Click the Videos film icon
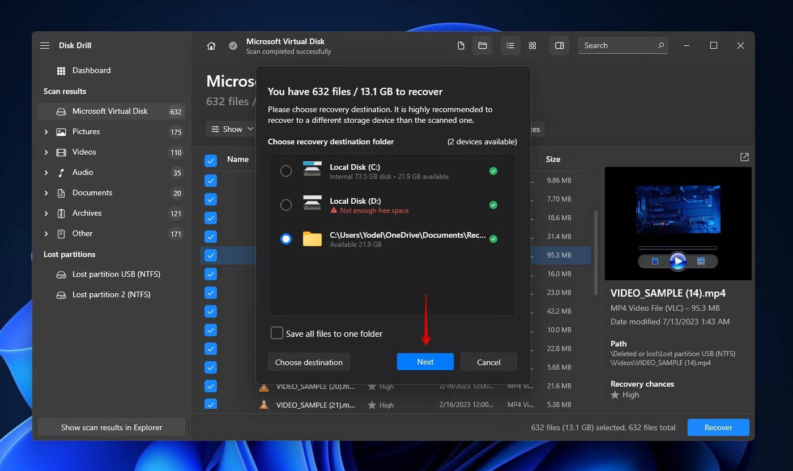 point(61,152)
